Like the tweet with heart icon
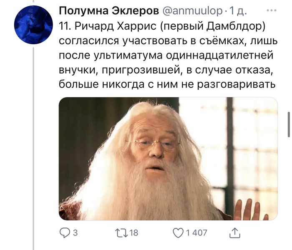 [x=178, y=233]
